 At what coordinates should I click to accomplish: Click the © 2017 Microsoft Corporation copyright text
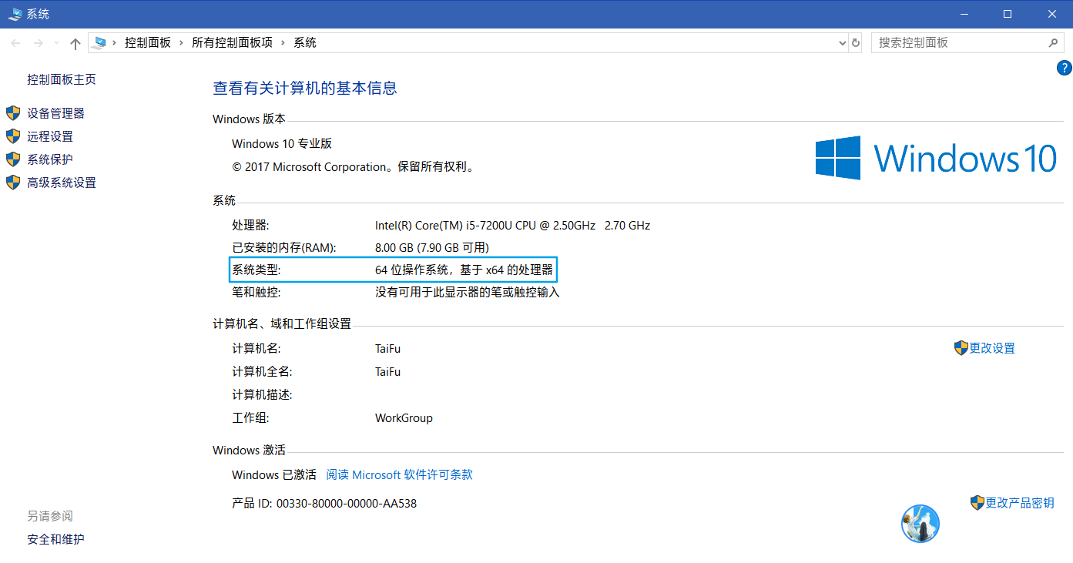tap(354, 166)
